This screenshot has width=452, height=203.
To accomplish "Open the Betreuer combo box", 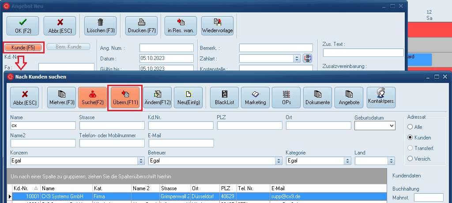I will pos(278,161).
